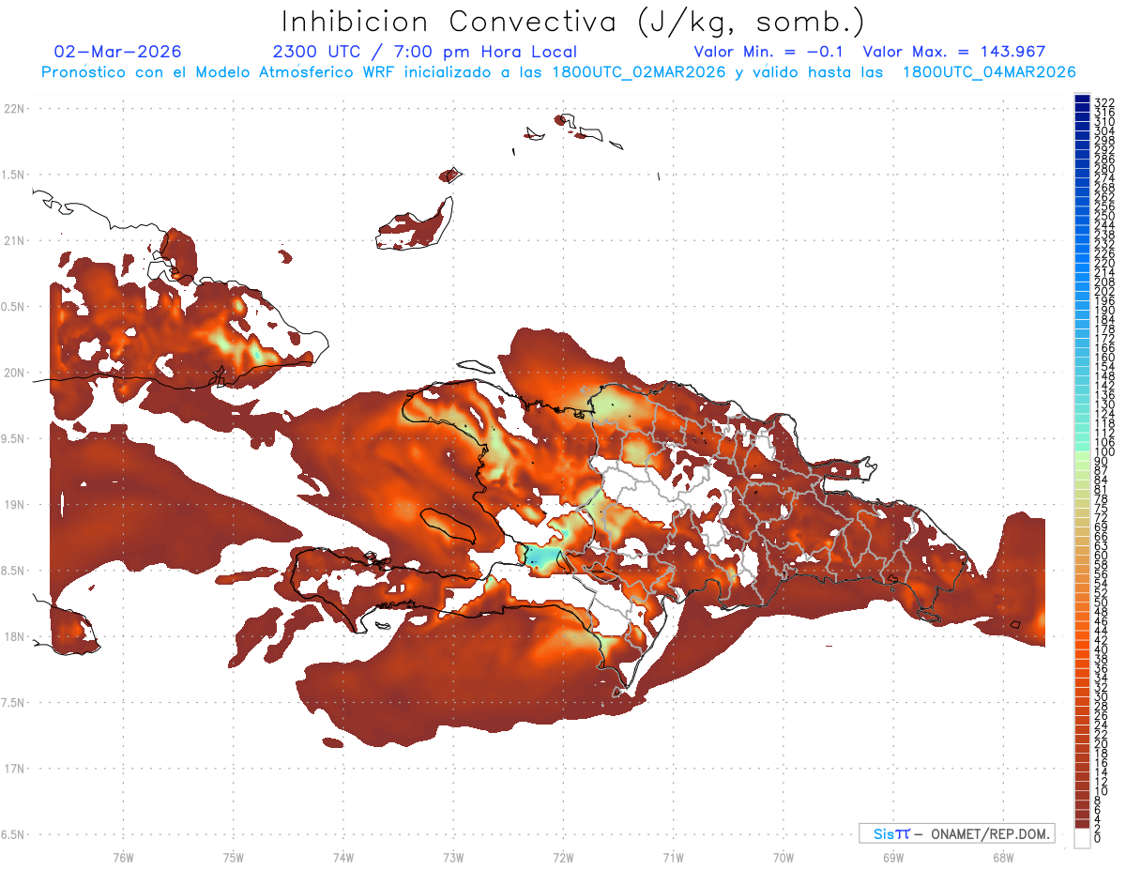This screenshot has height=870, width=1126.
Task: Click the "72W" longitude label
Action: 563,857
